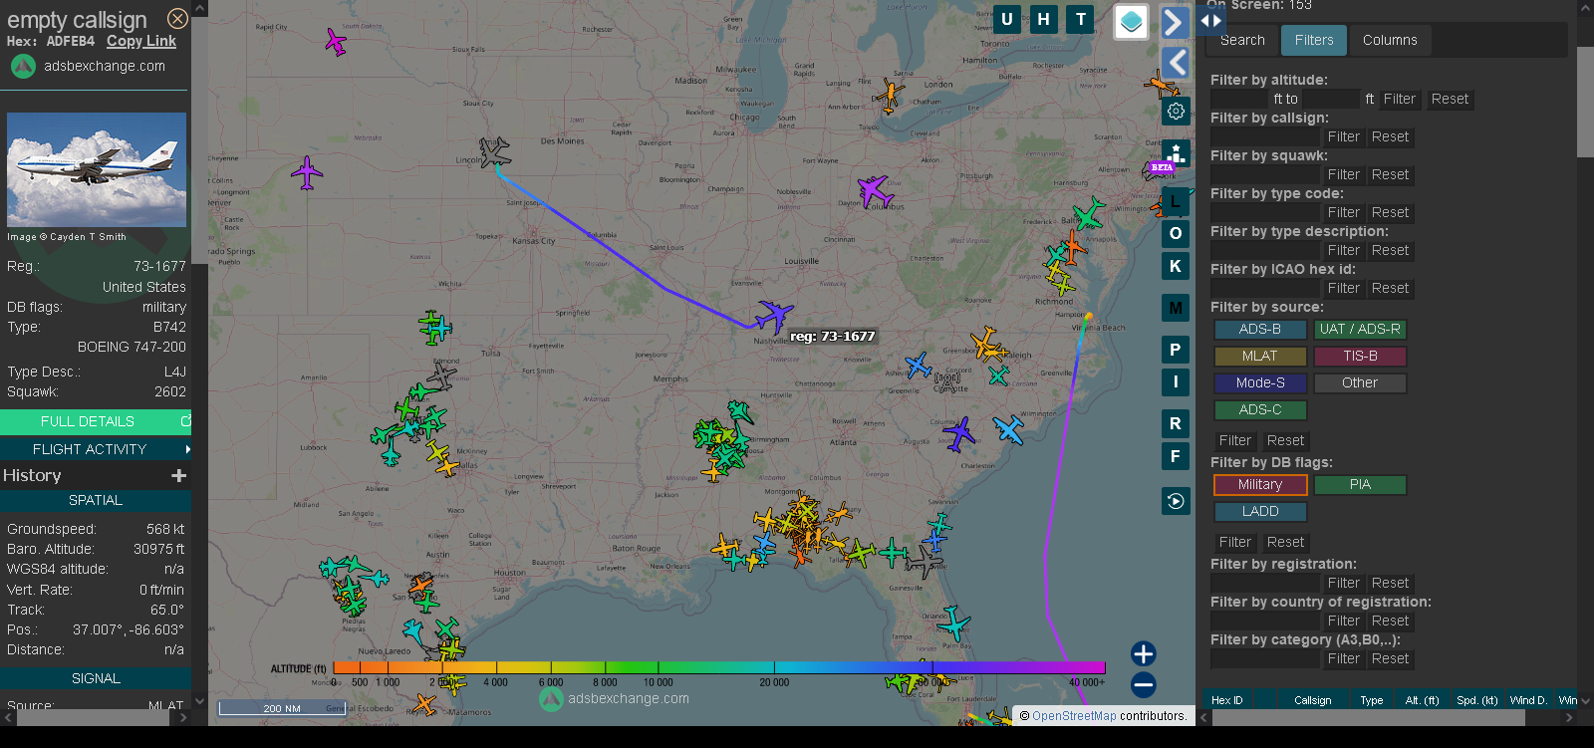Toggle sidebar width with double-arrow icon
The height and width of the screenshot is (748, 1594).
[1210, 20]
